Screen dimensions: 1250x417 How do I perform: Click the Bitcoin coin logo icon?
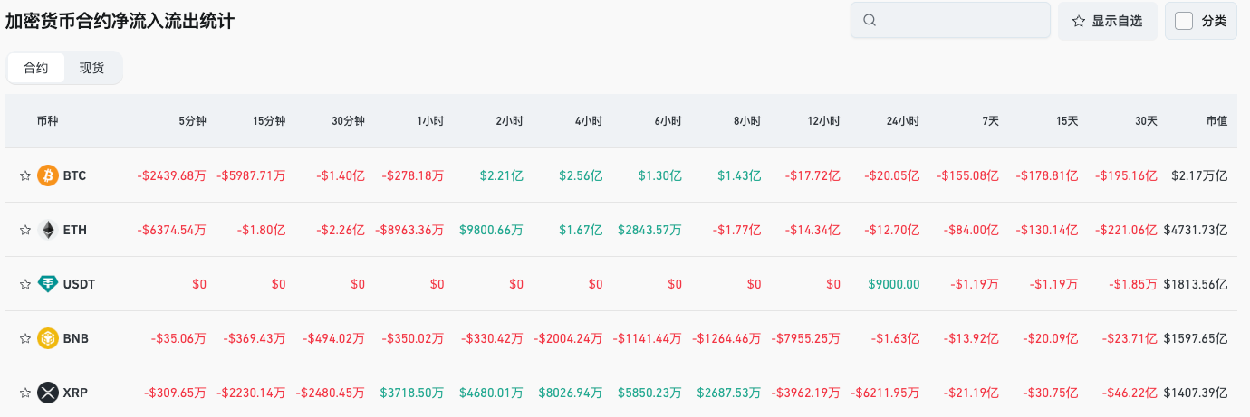pos(48,175)
